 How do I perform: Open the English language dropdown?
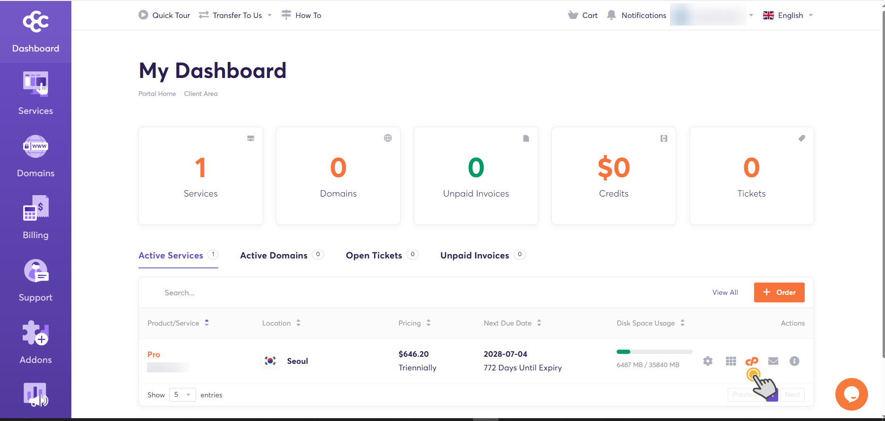[788, 15]
